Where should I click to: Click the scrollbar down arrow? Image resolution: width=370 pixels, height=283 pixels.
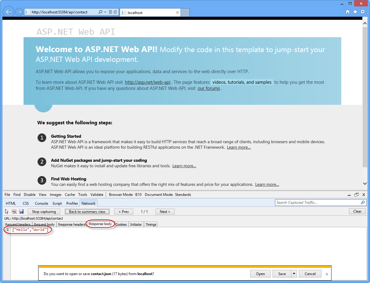pyautogui.click(x=365, y=183)
